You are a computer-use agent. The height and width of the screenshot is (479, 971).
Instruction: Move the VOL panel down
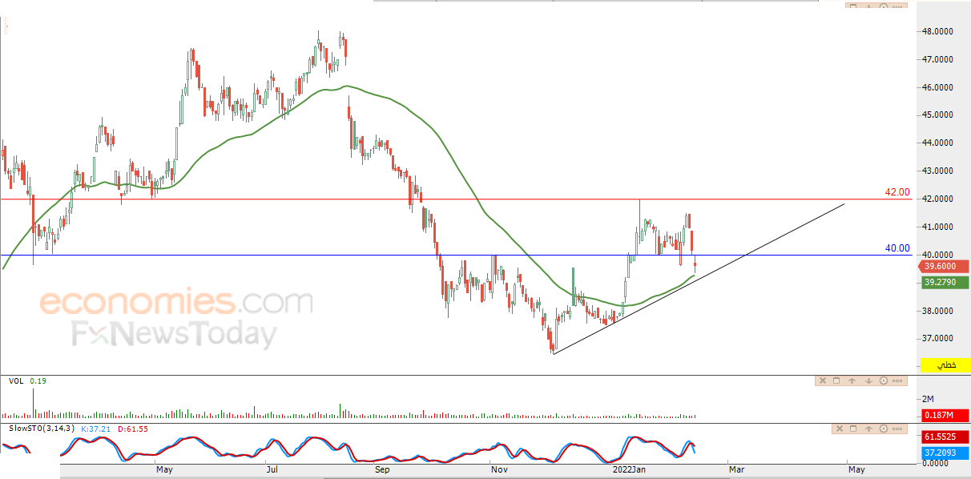[868, 380]
